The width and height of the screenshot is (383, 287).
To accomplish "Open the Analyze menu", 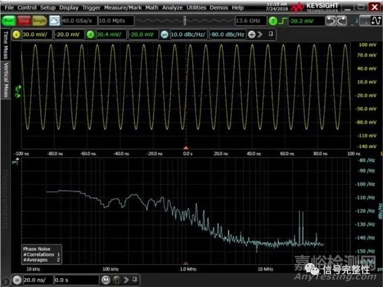I will 173,8.
